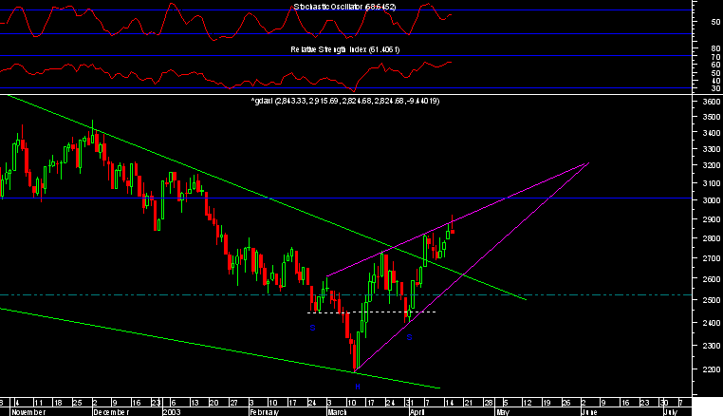The width and height of the screenshot is (723, 416).
Task: Select the April month label
Action: click(417, 412)
